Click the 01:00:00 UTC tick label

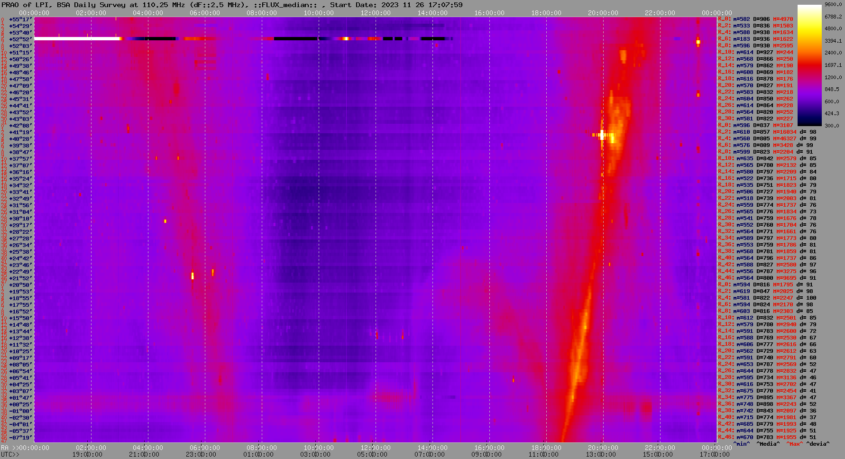tap(258, 454)
